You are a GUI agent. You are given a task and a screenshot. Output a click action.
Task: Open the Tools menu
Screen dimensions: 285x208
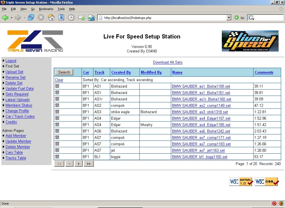click(61, 9)
